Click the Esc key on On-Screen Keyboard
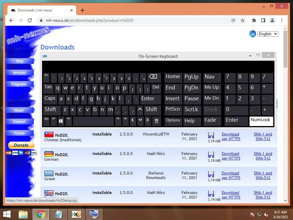This screenshot has height=220, width=293. (46, 78)
